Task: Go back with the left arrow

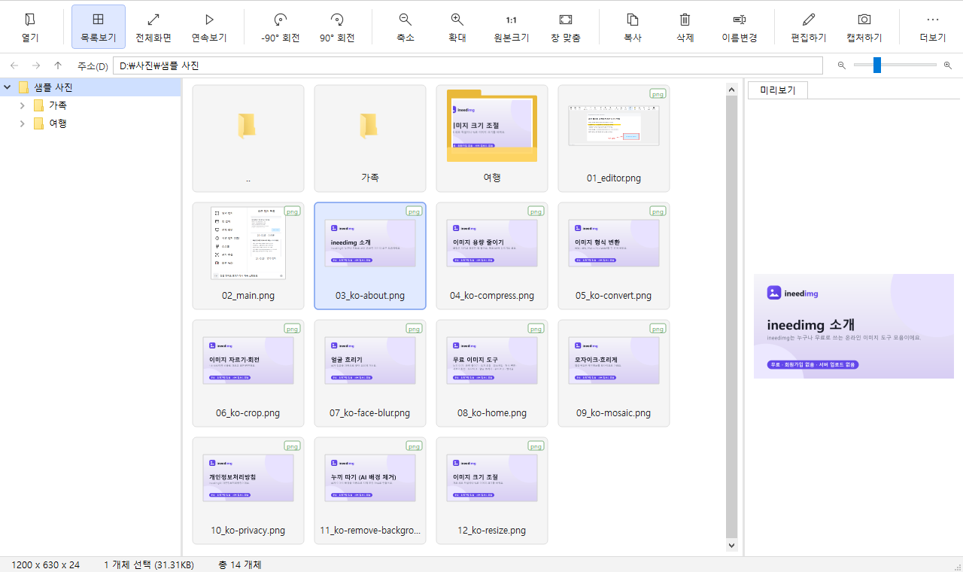Action: tap(14, 65)
